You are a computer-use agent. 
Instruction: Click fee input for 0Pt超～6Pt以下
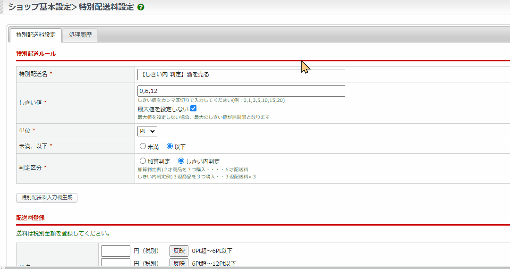click(x=115, y=251)
